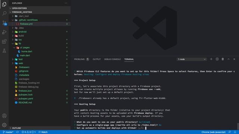This screenshot has height=134, width=239.
Task: Expand the build folder
Action: [x=40, y=36]
